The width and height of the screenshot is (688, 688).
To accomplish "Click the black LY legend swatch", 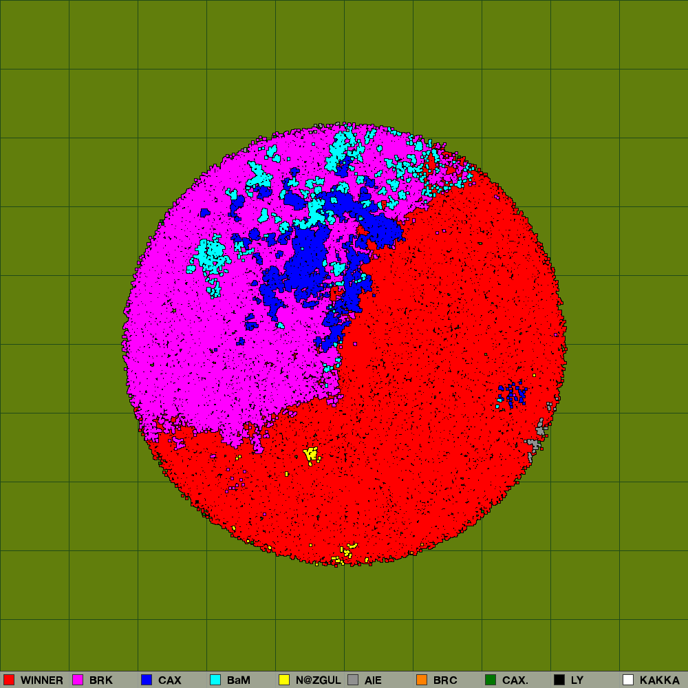I will pyautogui.click(x=559, y=680).
